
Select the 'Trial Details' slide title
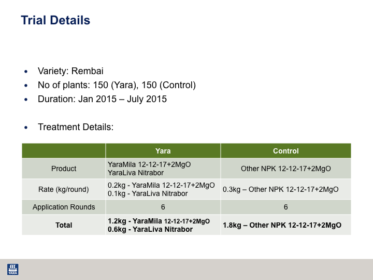tap(55, 21)
